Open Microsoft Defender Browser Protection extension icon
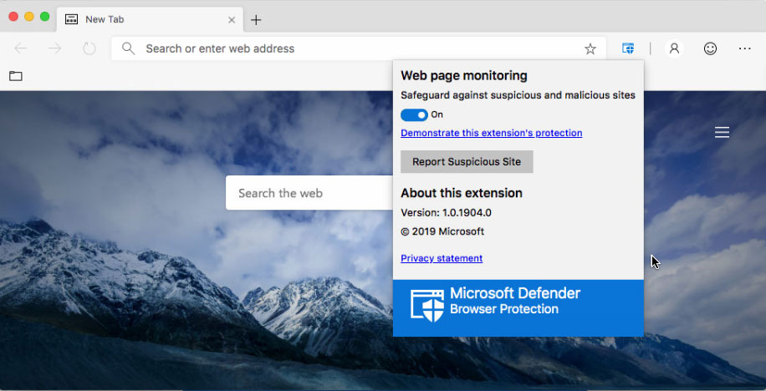The image size is (766, 391). [628, 48]
